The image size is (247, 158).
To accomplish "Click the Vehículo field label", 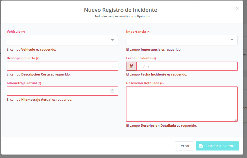I will tap(14, 32).
